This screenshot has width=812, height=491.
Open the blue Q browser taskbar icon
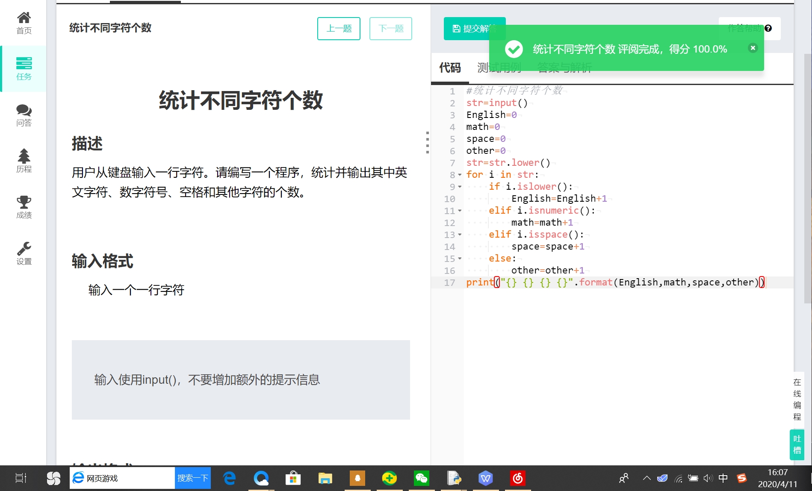point(261,478)
